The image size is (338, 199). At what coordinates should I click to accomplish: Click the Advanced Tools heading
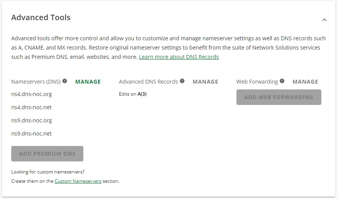click(41, 17)
